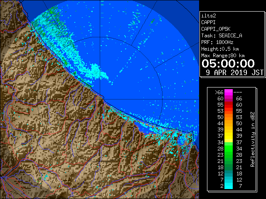Click the '---' legend label
266x199 pixels.
[238, 92]
